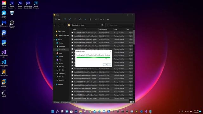This screenshot has width=203, height=114.
Task: Open the See more ellipsis menu
Action: point(108,19)
